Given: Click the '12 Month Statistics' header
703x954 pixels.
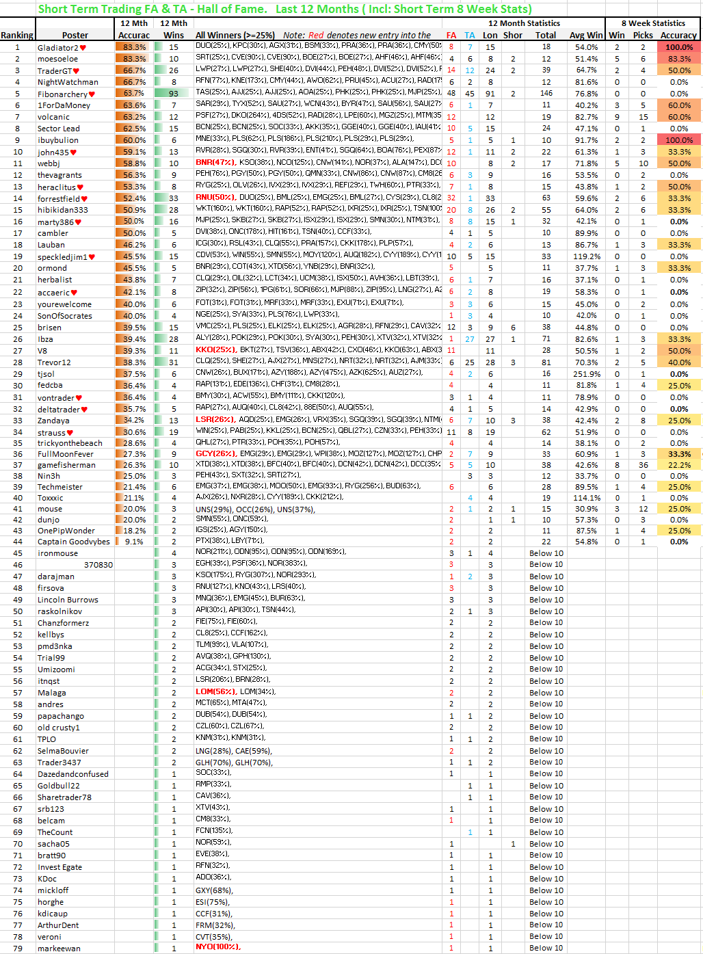Looking at the screenshot, I should [x=524, y=23].
